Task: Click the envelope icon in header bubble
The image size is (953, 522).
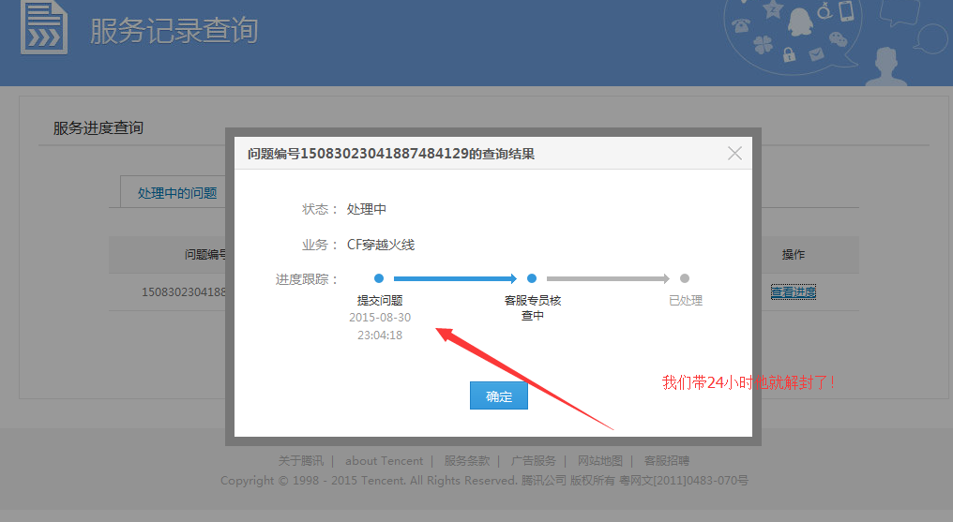Action: (816, 54)
